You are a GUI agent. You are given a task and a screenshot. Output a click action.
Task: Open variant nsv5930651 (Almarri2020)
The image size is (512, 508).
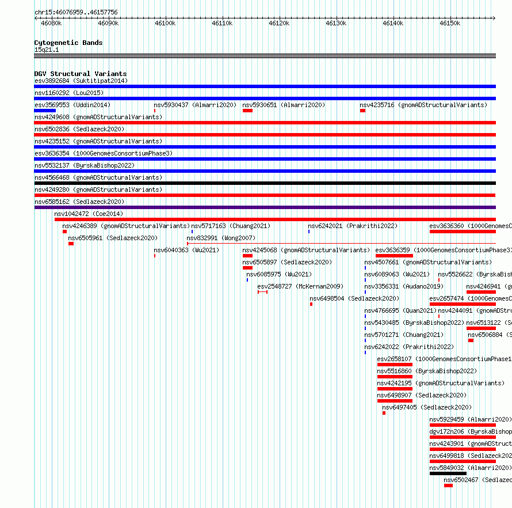pos(284,105)
